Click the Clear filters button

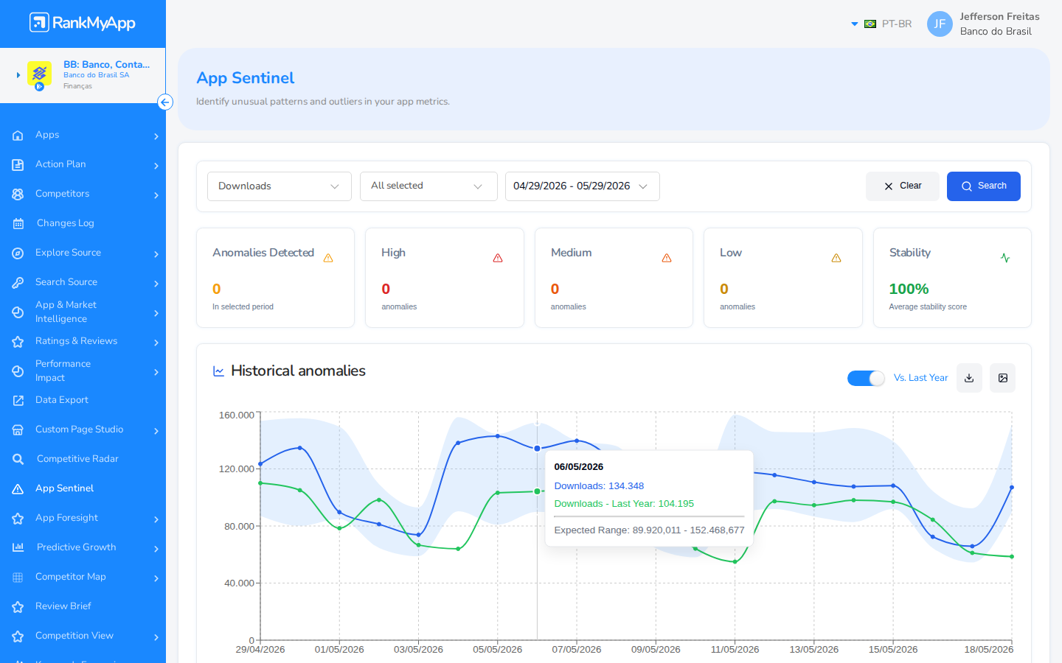pos(903,186)
